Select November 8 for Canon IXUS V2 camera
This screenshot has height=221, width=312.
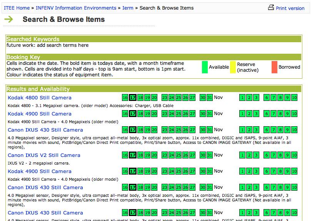280,155
